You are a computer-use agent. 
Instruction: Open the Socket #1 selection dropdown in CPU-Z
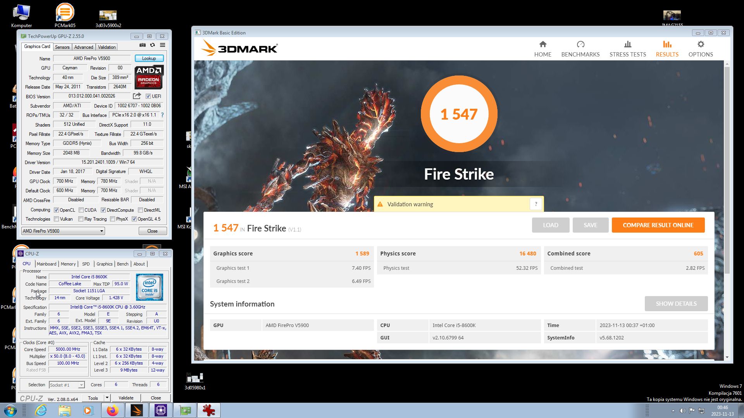pos(67,385)
